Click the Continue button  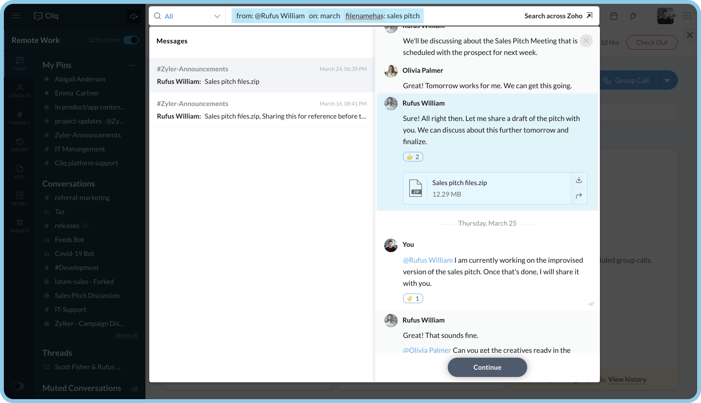point(487,367)
